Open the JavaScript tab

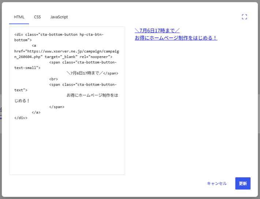[59, 17]
